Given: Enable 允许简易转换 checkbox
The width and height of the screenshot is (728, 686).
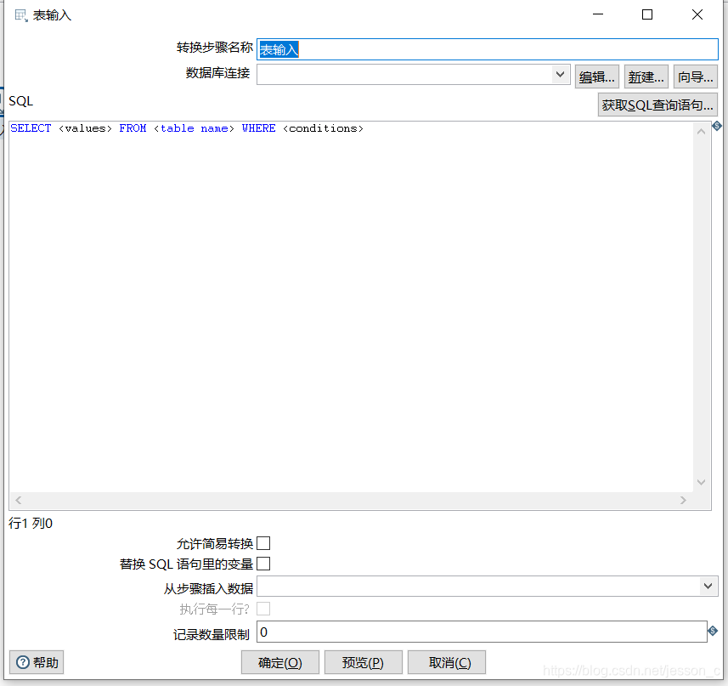Looking at the screenshot, I should click(263, 543).
